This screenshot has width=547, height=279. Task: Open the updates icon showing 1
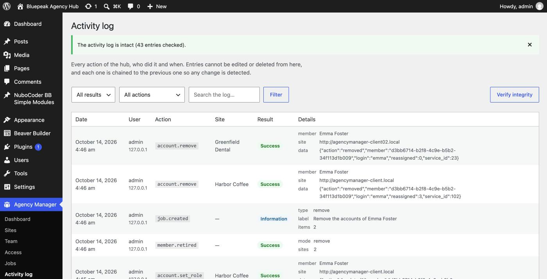88,6
